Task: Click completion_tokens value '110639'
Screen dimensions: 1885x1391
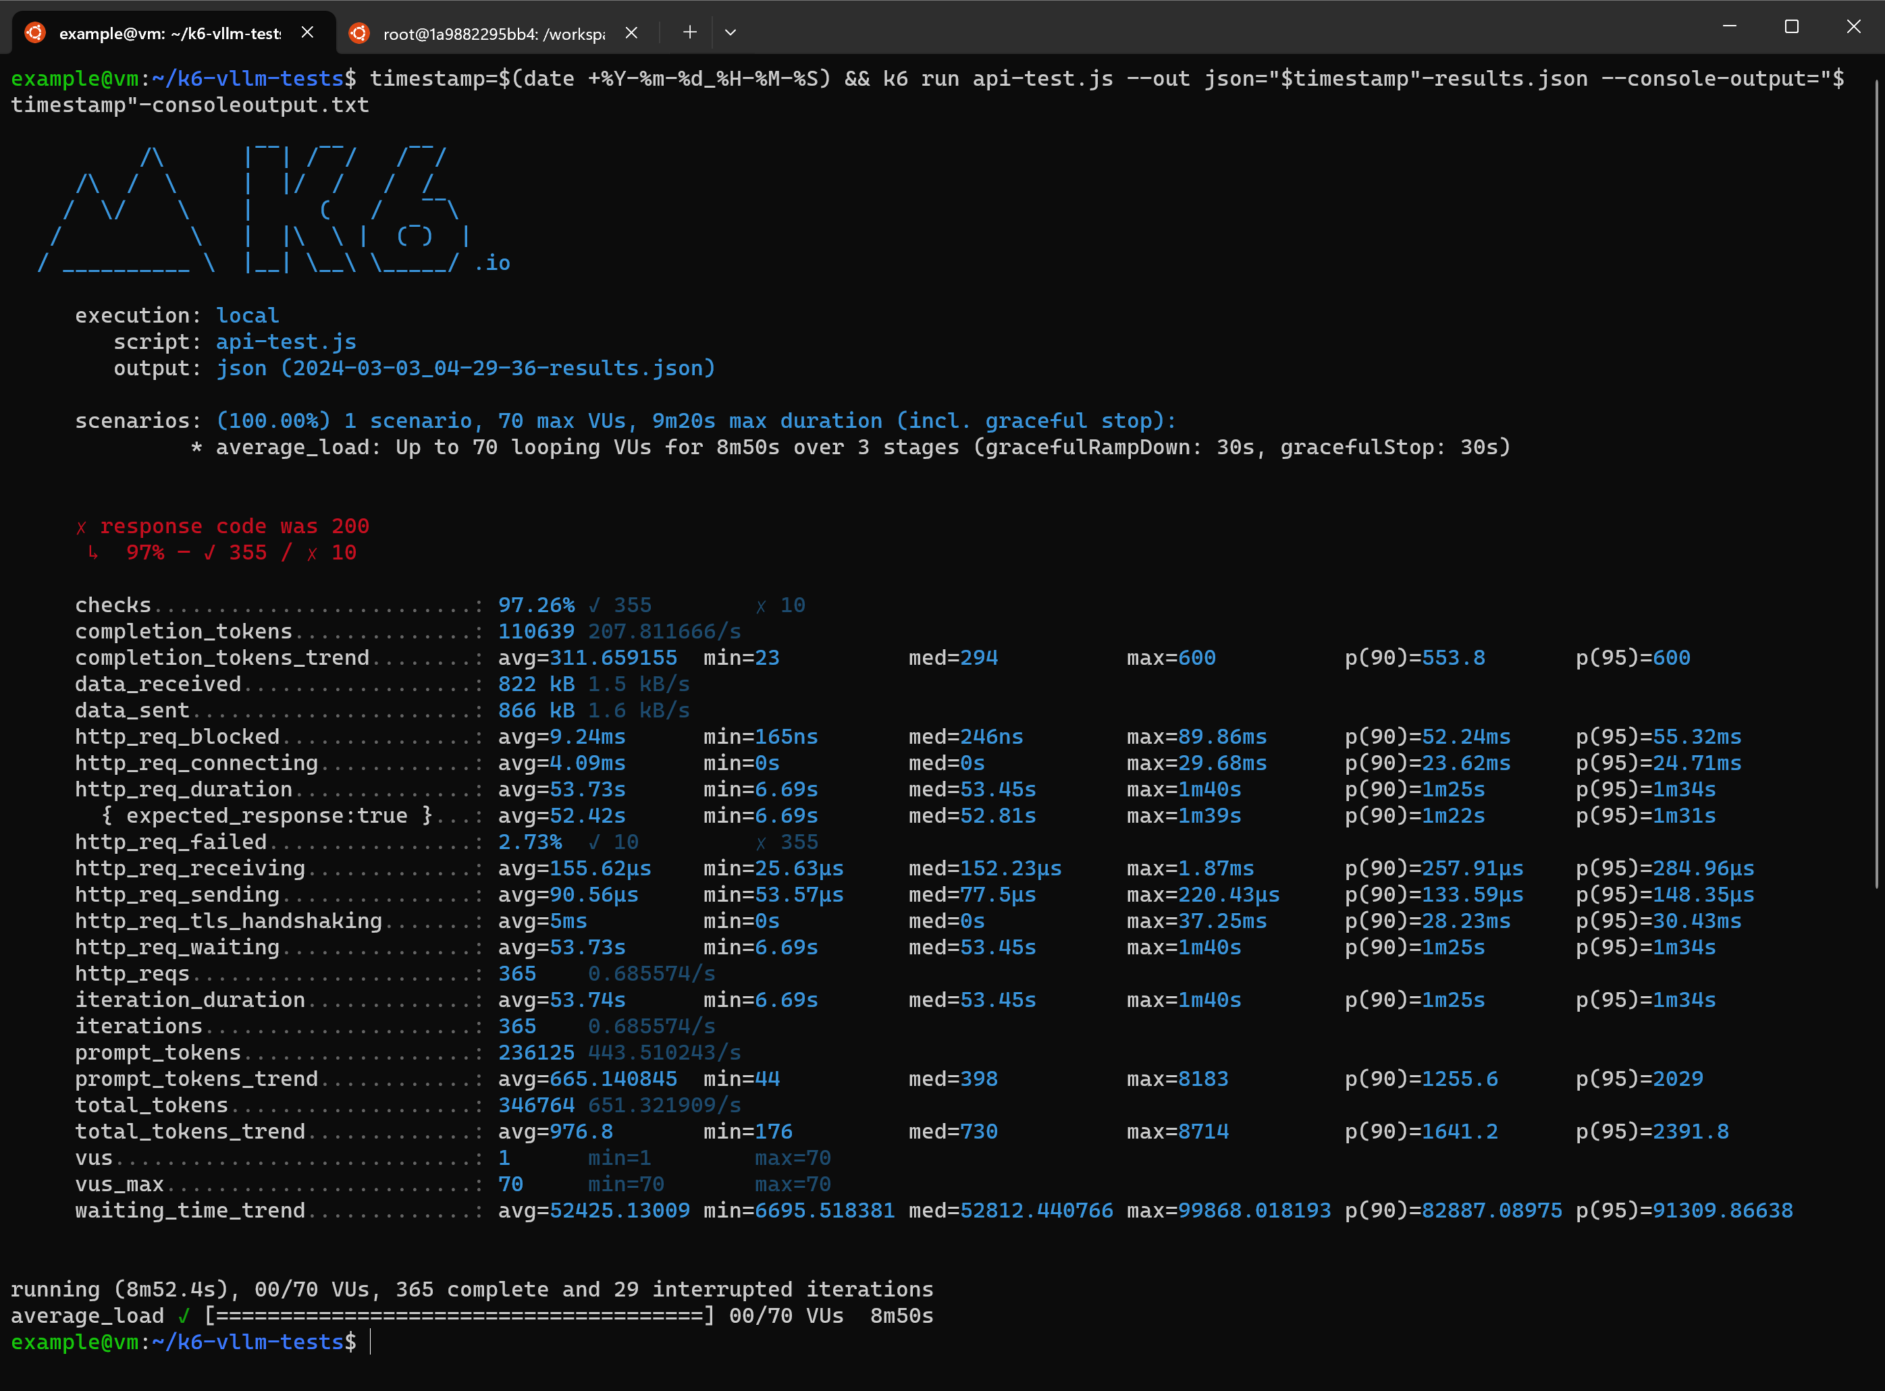Action: [x=537, y=632]
